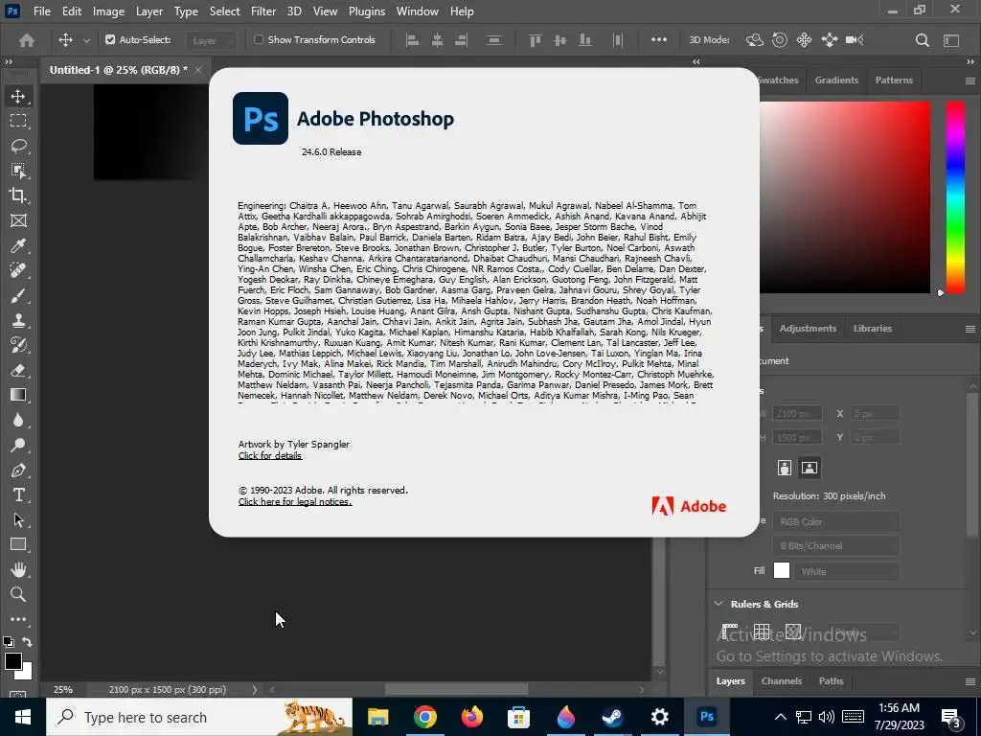
Task: Reset default foreground and background colors
Action: [x=8, y=641]
